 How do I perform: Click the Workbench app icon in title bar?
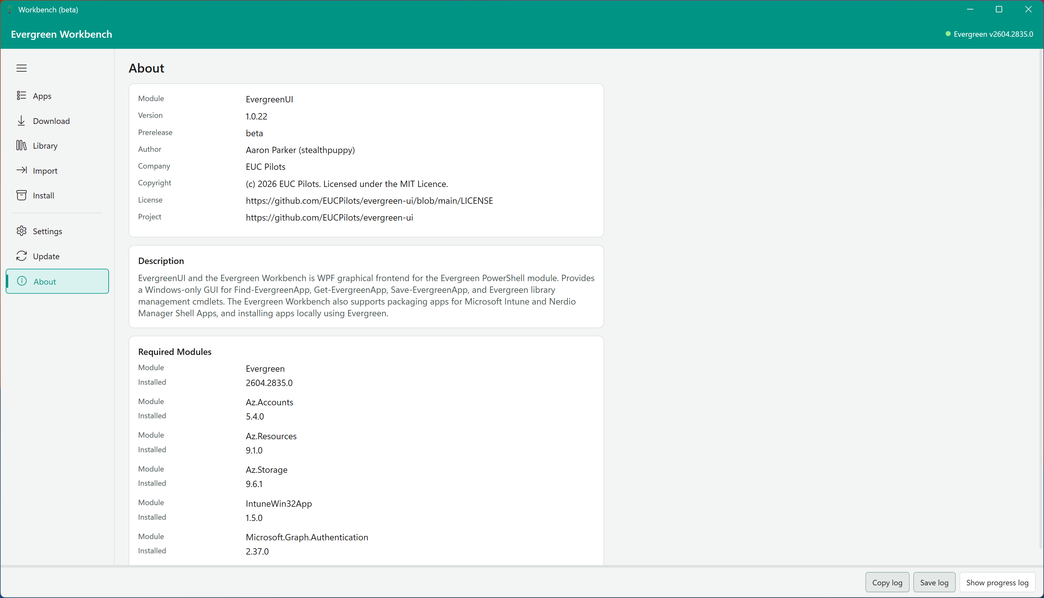[x=10, y=10]
